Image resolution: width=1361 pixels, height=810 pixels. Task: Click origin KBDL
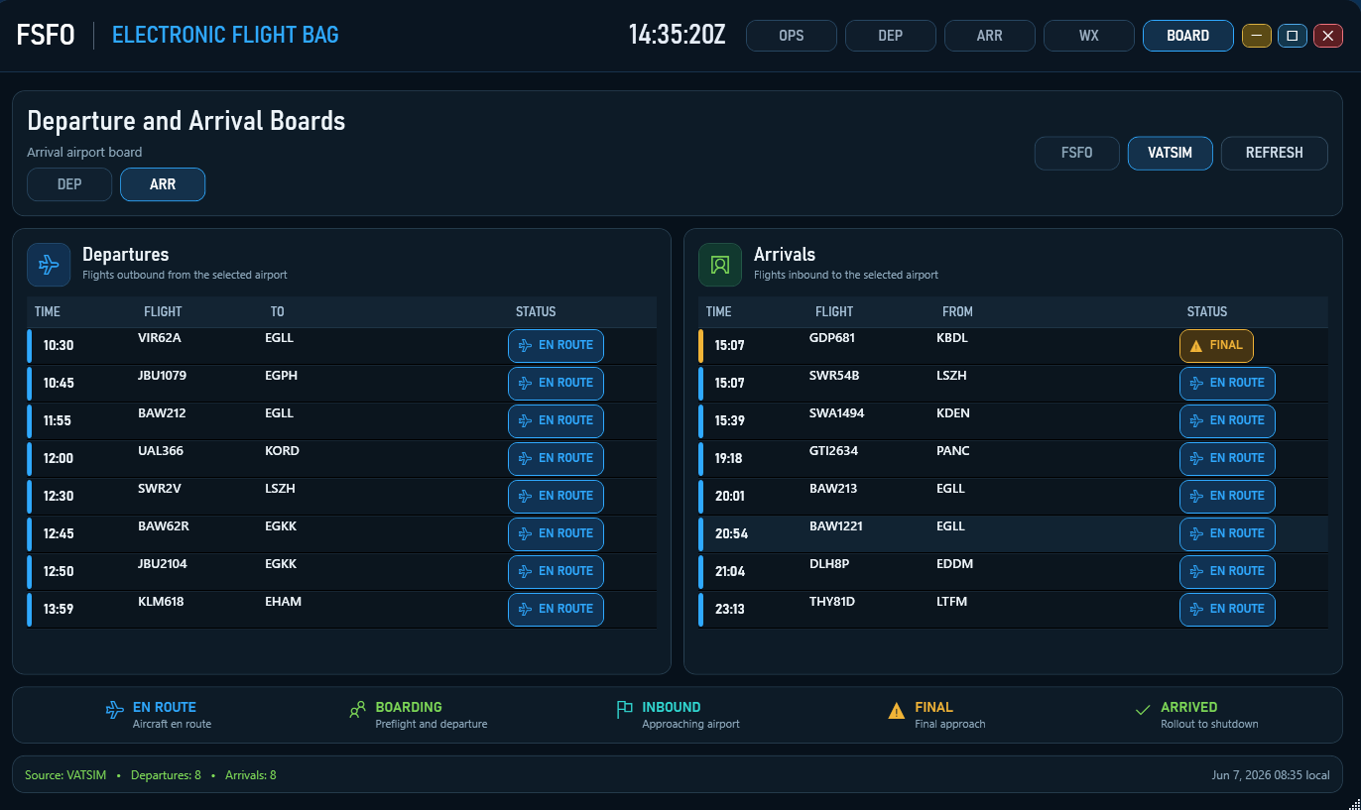952,338
